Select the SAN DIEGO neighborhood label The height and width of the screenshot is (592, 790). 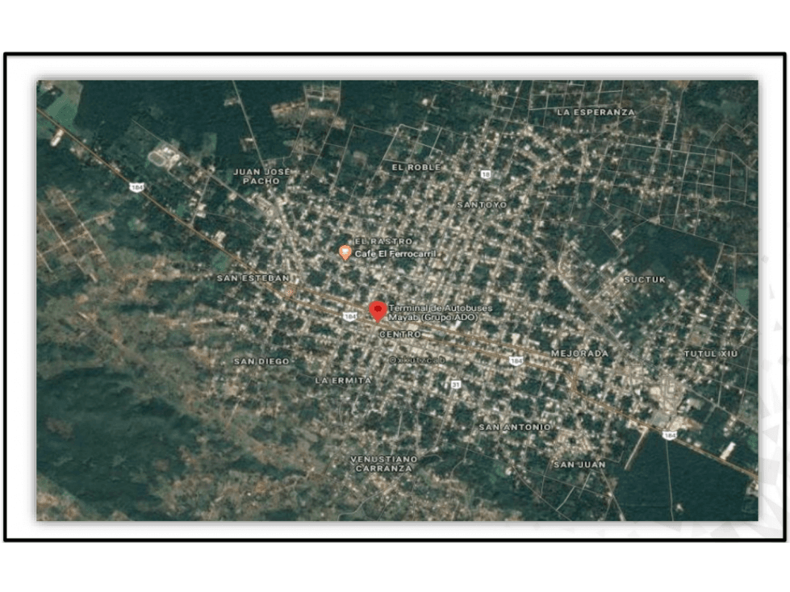point(261,361)
